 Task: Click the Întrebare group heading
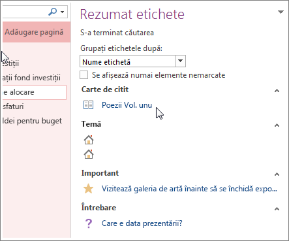(99, 208)
